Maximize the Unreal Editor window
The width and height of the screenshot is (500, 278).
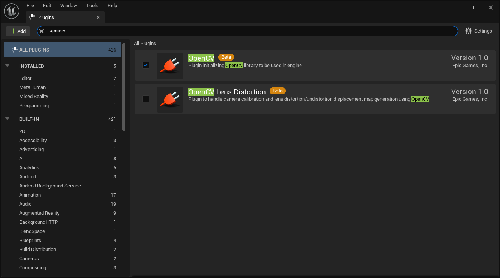click(x=475, y=8)
